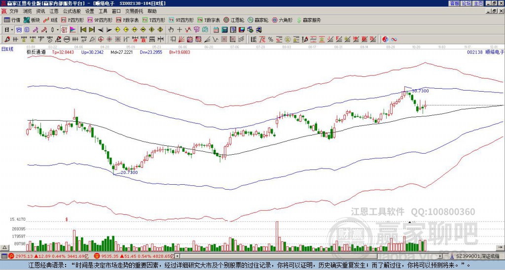Click the red star-cross tool icon
The width and height of the screenshot is (505, 270).
109,39
